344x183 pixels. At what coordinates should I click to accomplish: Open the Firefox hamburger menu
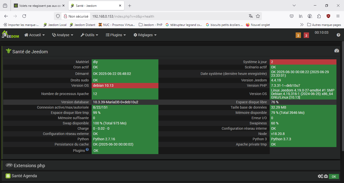pos(338,16)
